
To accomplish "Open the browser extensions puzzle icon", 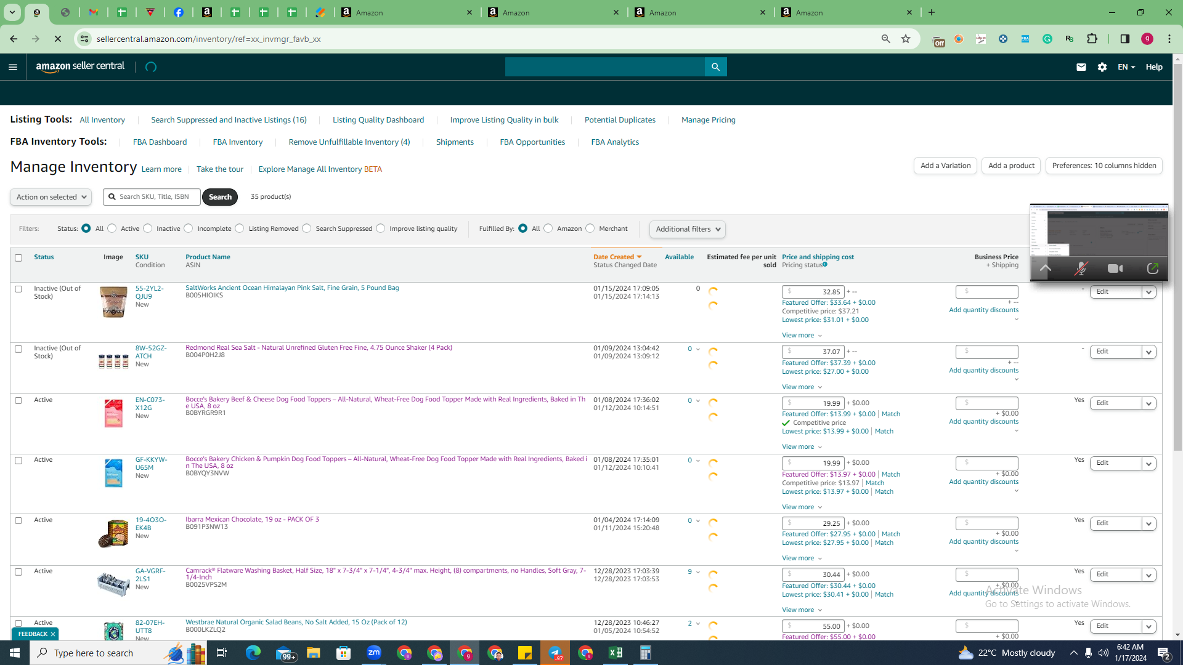I will (x=1092, y=39).
